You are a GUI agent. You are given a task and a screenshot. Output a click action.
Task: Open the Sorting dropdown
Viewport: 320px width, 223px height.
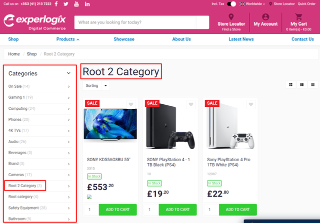pyautogui.click(x=96, y=86)
